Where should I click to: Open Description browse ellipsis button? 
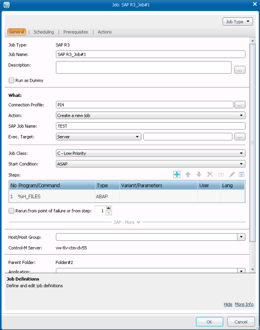pos(240,70)
